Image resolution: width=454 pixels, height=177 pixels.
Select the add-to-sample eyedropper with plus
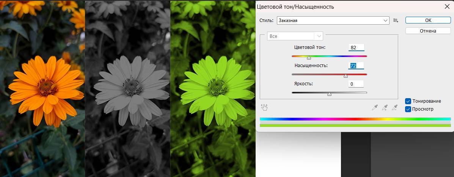[385, 108]
